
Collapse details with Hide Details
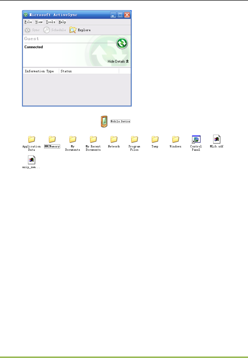118,61
